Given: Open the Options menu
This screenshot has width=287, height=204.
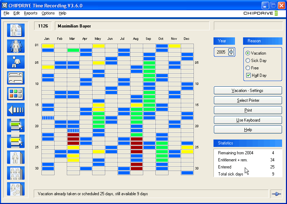Looking at the screenshot, I should click(48, 13).
